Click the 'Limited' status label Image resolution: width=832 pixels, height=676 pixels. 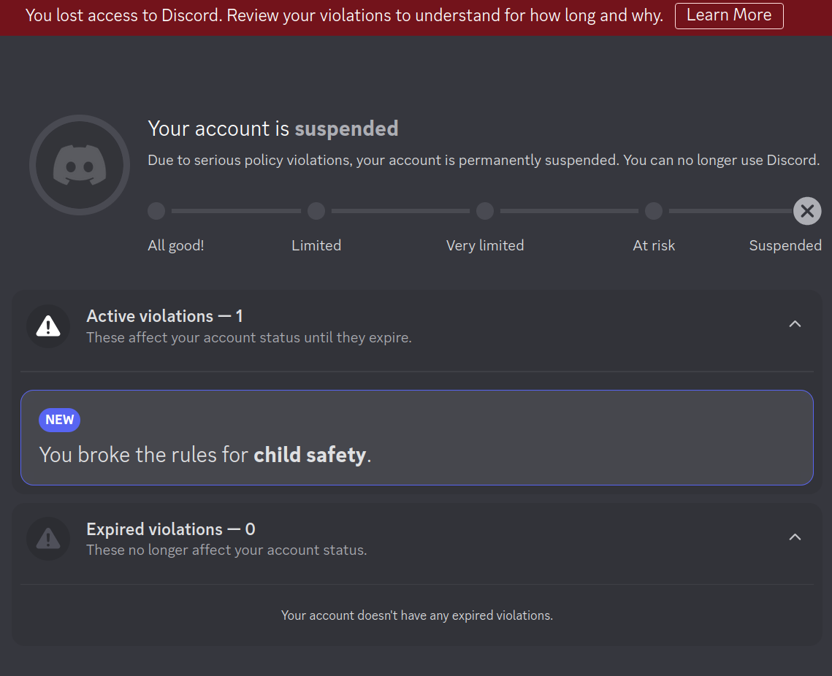pyautogui.click(x=316, y=245)
